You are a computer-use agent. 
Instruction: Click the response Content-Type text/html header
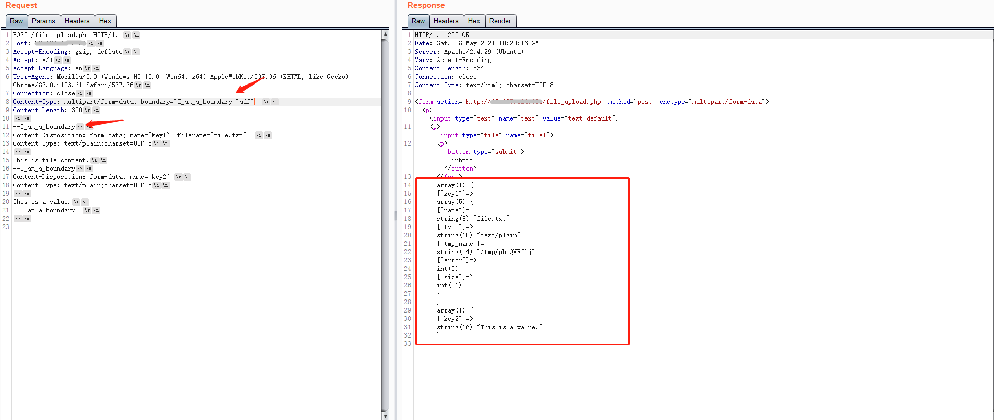click(x=484, y=85)
